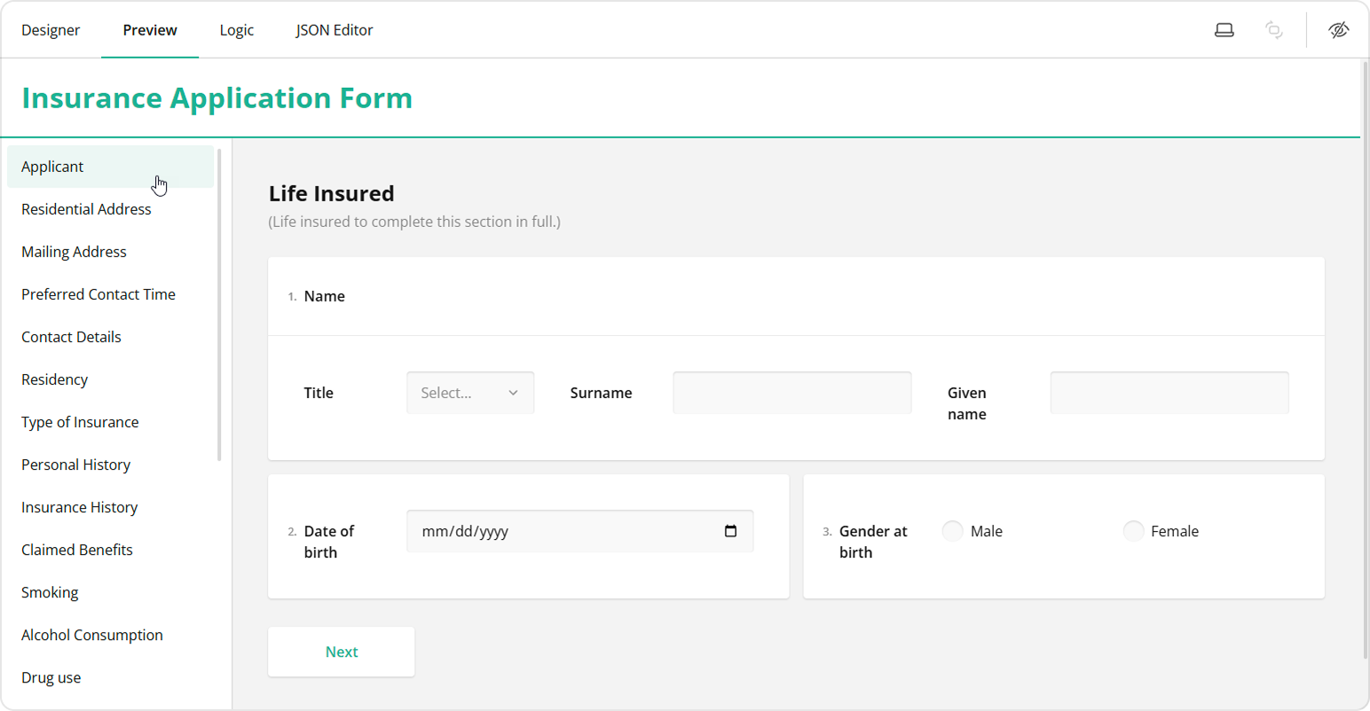Toggle the hidden elements eye icon
This screenshot has height=711, width=1370.
click(1338, 30)
